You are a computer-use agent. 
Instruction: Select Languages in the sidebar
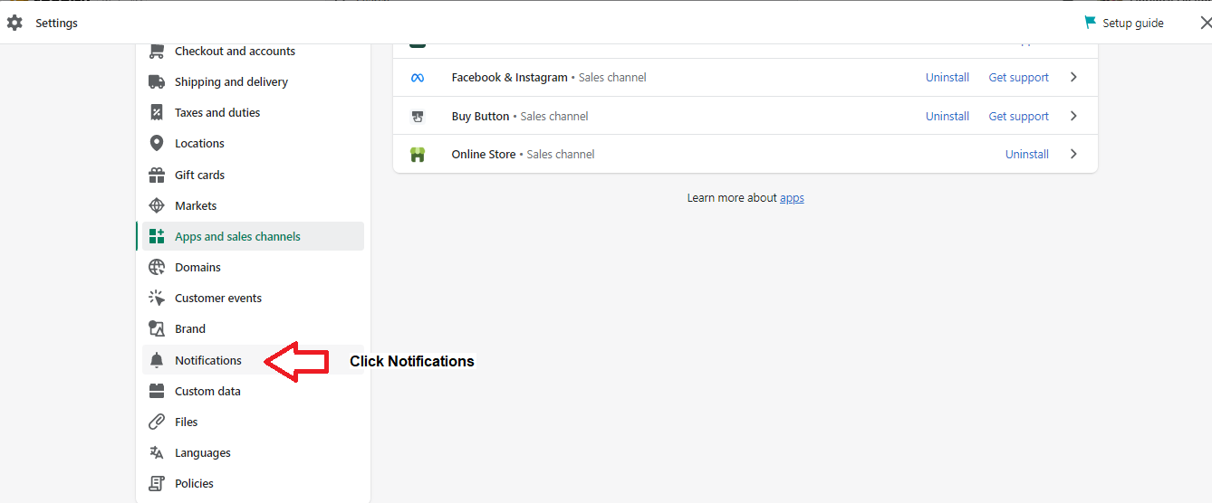click(253, 452)
